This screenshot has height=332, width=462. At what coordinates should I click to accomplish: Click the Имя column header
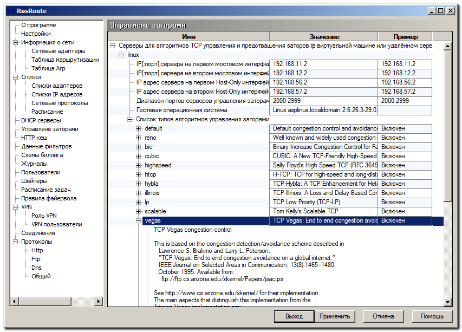(x=188, y=37)
